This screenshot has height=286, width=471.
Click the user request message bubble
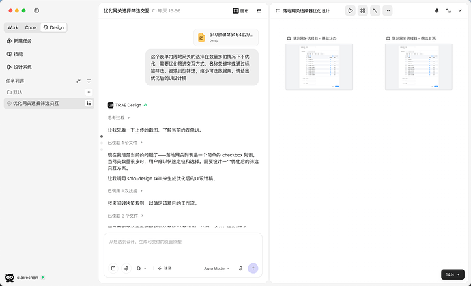(x=202, y=68)
